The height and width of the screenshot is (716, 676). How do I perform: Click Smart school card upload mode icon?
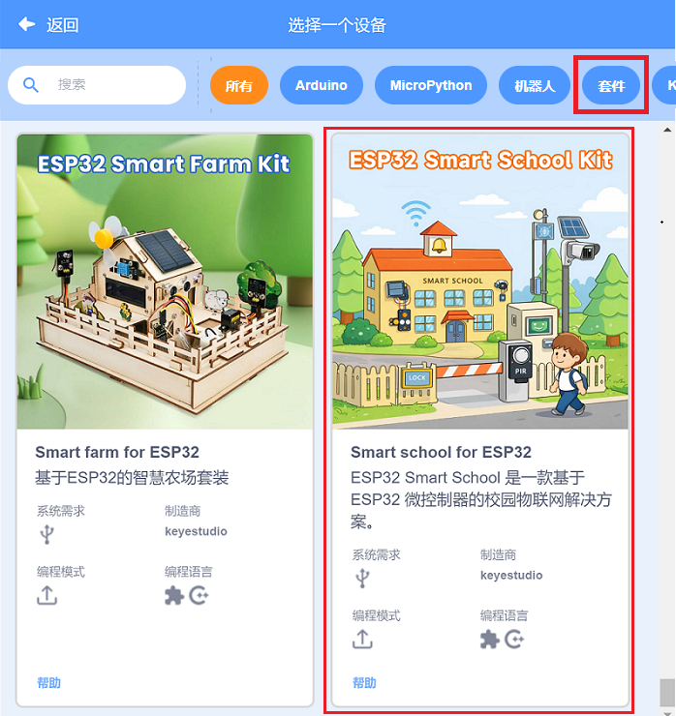point(362,640)
